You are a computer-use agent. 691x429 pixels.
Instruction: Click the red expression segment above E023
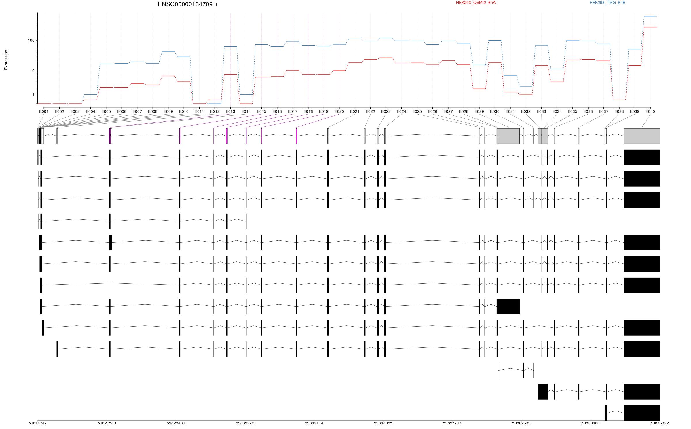[386, 58]
